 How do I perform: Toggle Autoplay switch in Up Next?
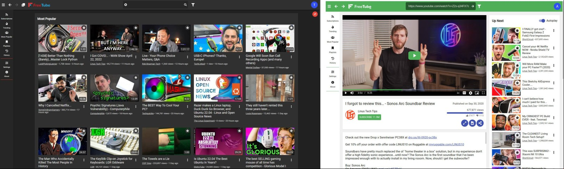pos(542,21)
